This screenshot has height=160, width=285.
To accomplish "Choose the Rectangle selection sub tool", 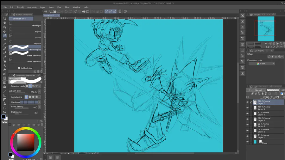I will coord(25,24).
